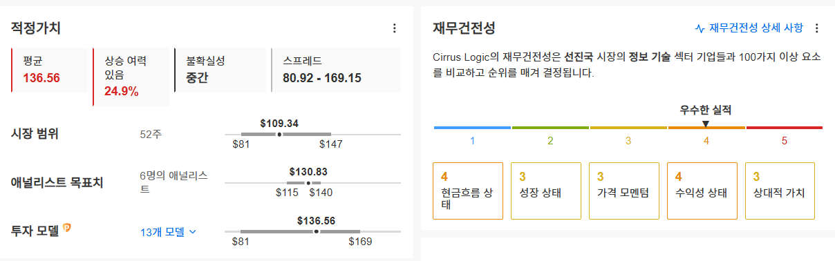Image resolution: width=835 pixels, height=261 pixels.
Task: Click the red segment numbered 5
Action: (x=784, y=128)
